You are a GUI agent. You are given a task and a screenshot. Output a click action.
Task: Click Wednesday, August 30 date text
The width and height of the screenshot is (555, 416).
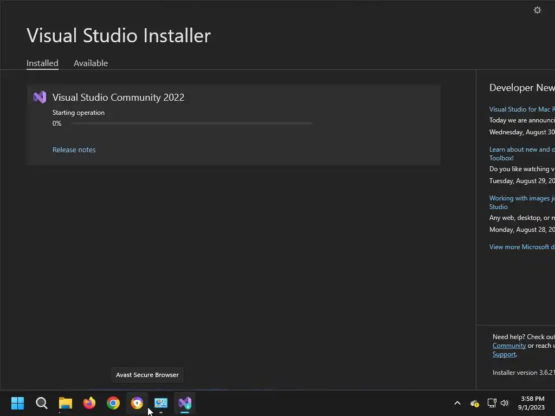click(522, 132)
